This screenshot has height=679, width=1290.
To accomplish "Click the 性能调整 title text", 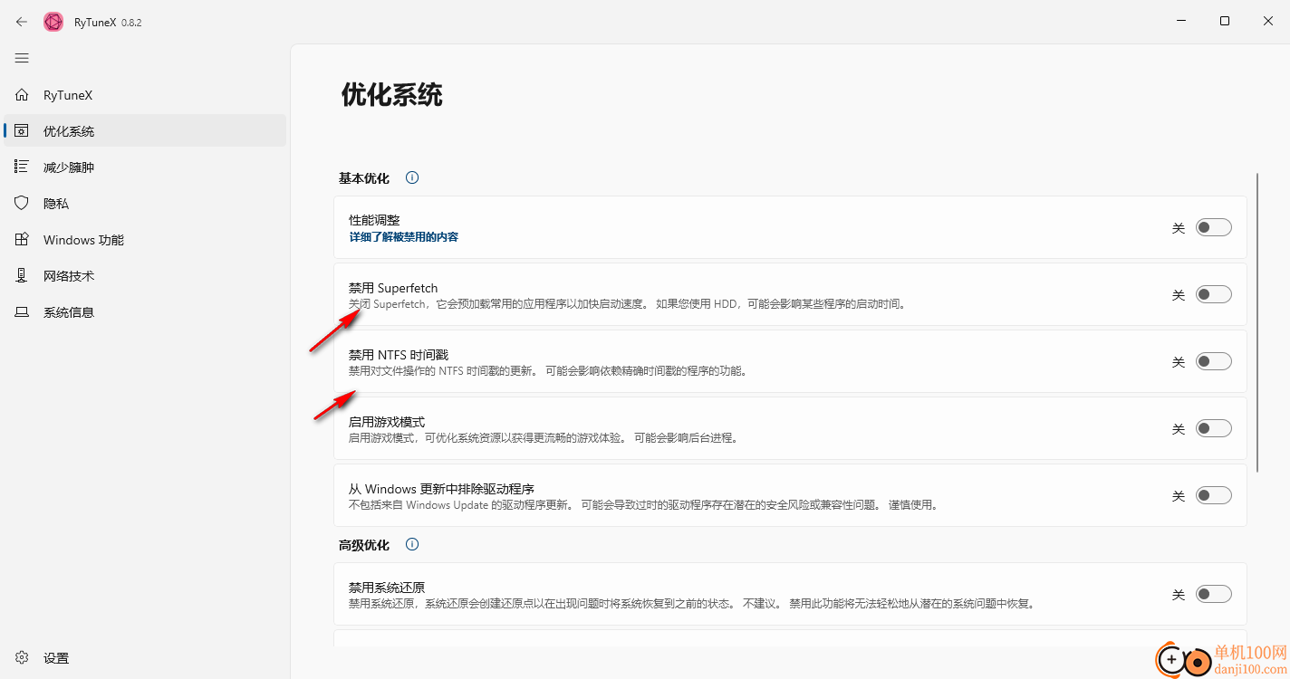I will 374,220.
